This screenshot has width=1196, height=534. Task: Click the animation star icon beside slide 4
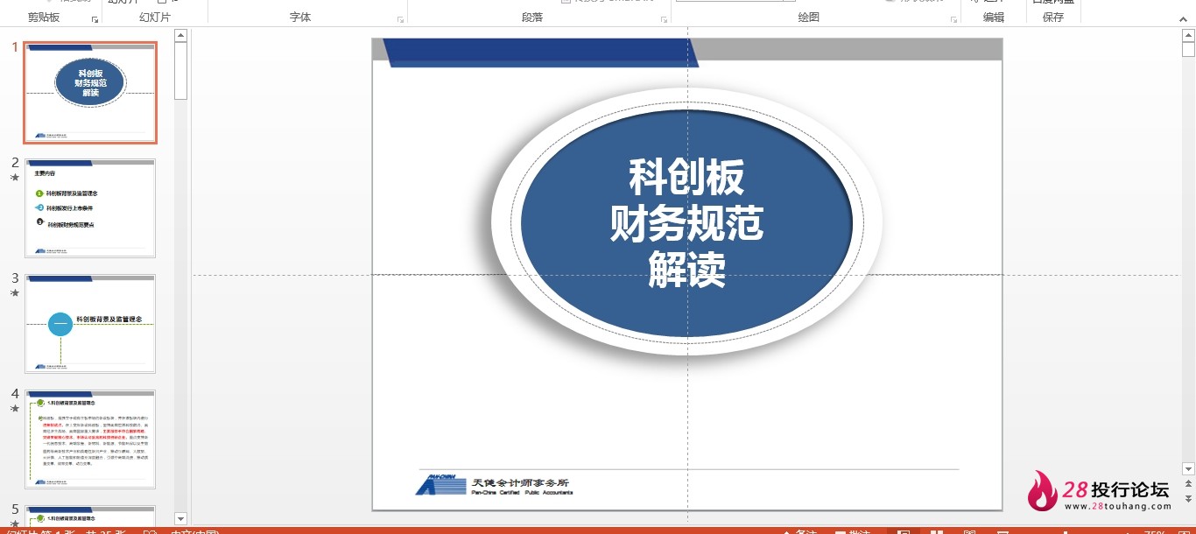(14, 409)
